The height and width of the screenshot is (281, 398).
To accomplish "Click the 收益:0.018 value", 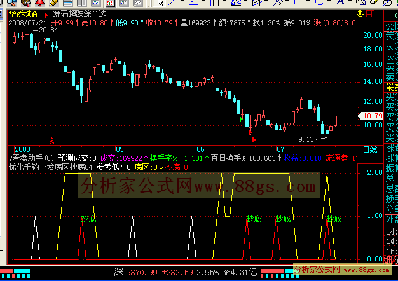I will tap(302, 158).
